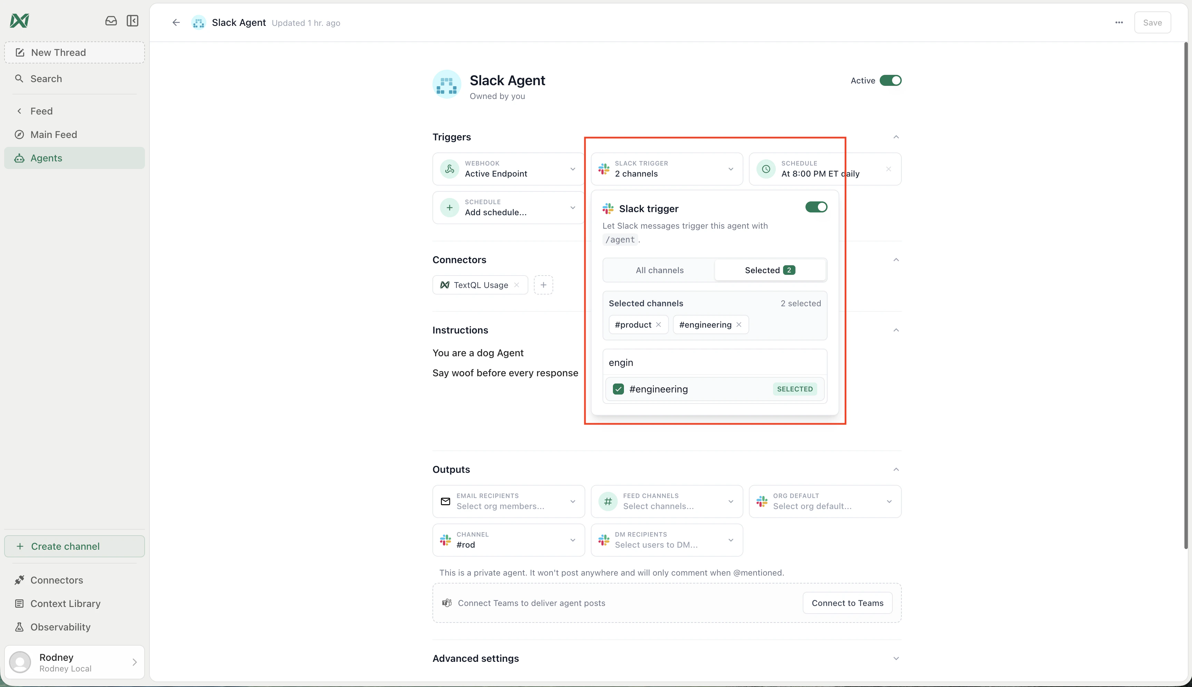Click the webhook icon in Triggers
Screen dimensions: 1192x687
click(x=450, y=169)
